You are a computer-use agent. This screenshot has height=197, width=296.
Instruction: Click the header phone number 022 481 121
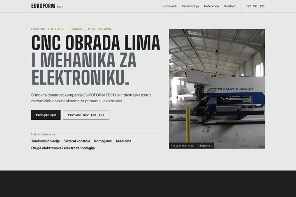[255, 6]
